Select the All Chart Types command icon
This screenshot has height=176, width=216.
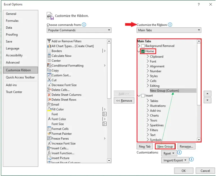[x=49, y=46]
